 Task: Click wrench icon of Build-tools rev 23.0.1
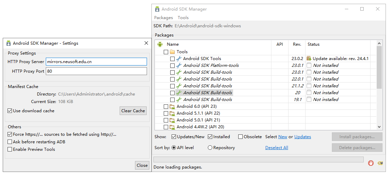tap(178, 72)
